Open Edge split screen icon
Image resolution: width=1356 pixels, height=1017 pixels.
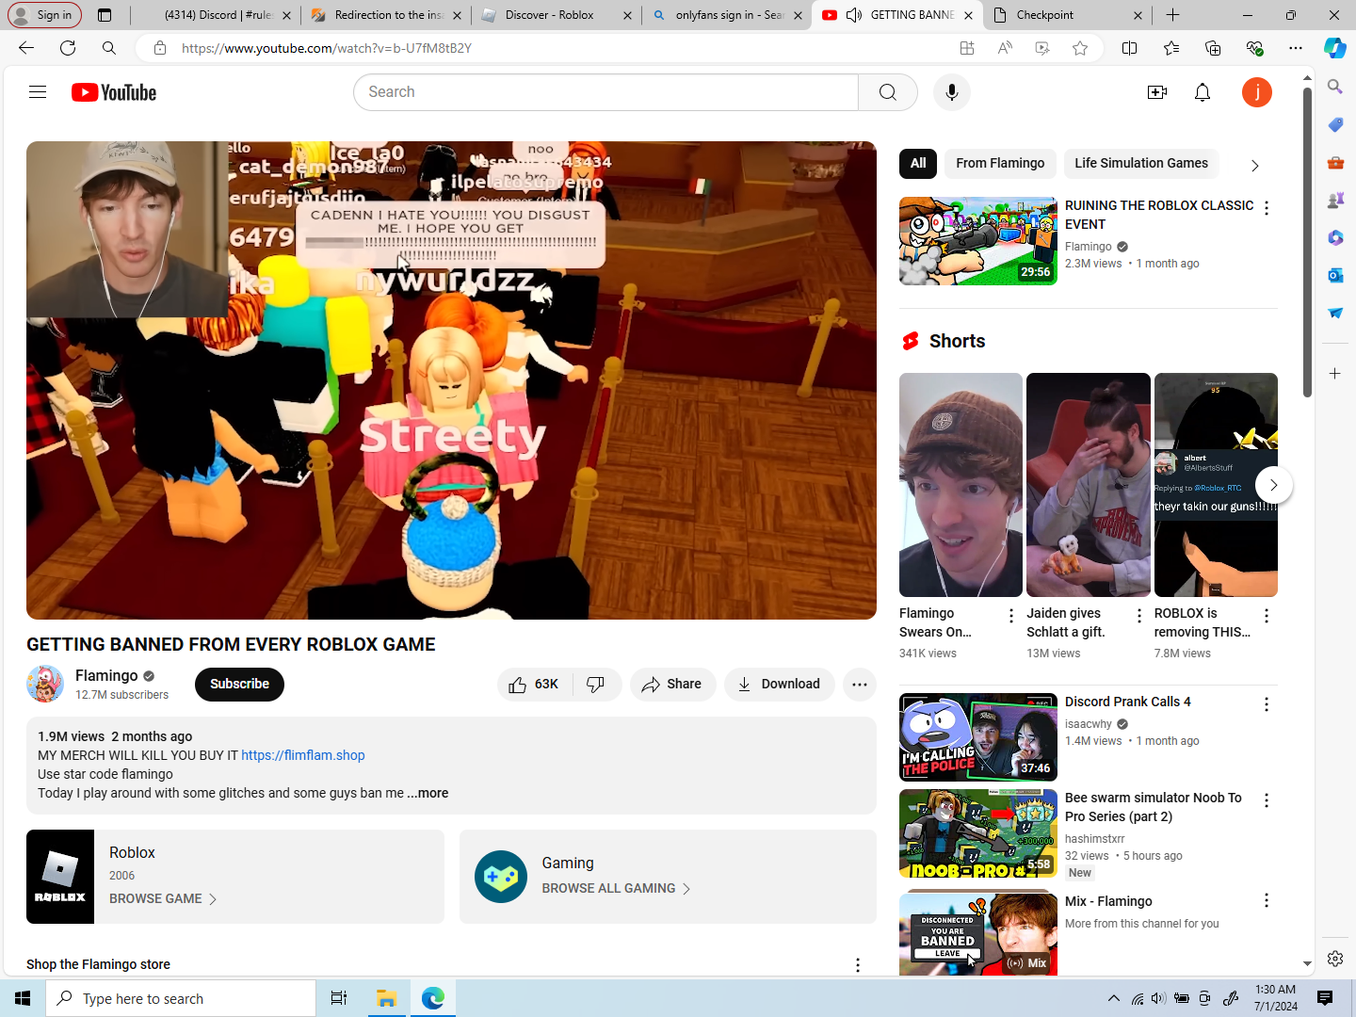click(1130, 48)
